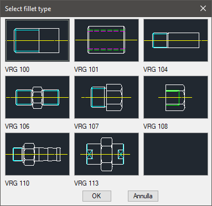Click the VRG 110 text label
Screen dimensions: 212x206
pos(17,183)
